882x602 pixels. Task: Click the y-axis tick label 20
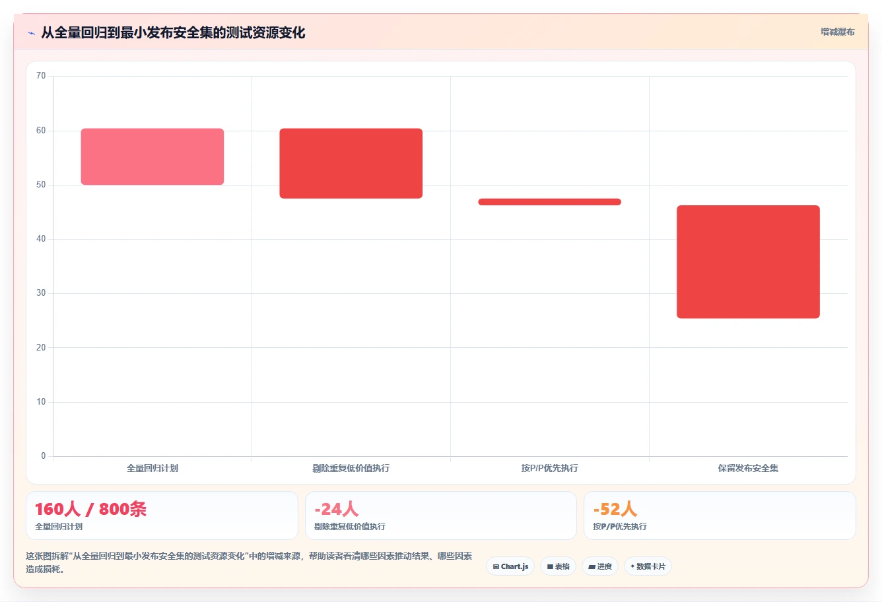tap(41, 348)
